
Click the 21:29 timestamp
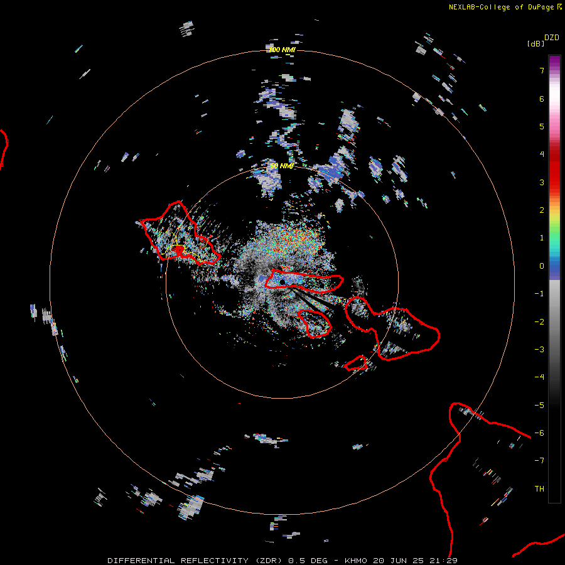pyautogui.click(x=444, y=561)
